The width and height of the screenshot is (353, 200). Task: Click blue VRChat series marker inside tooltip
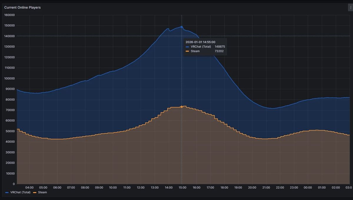point(187,46)
